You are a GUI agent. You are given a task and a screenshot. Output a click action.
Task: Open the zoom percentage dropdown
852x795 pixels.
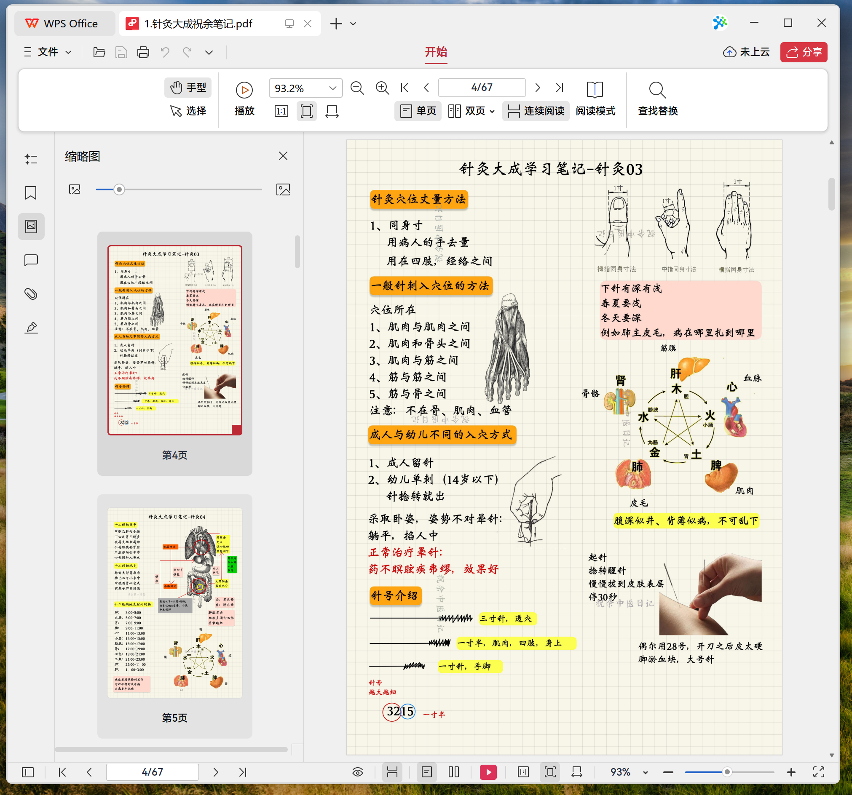click(x=332, y=88)
